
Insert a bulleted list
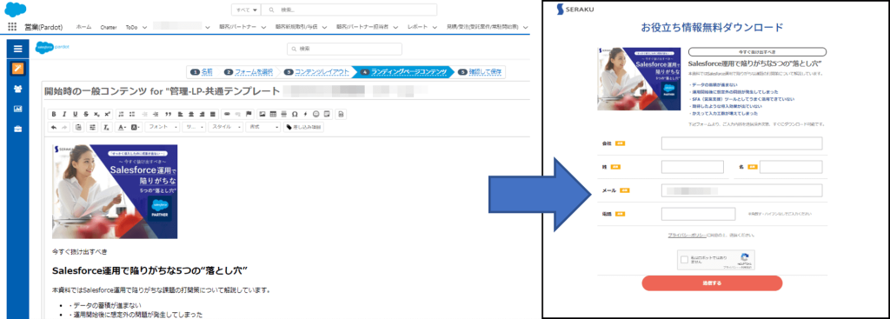132,114
